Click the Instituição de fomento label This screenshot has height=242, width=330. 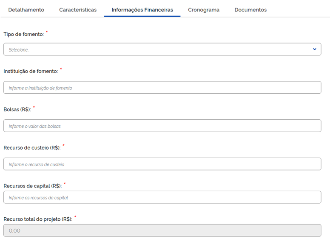[31, 72]
